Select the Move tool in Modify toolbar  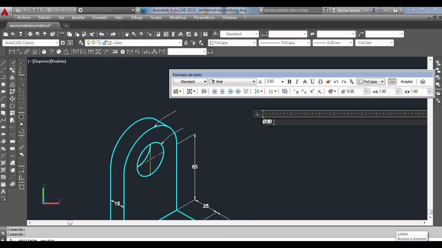[12, 99]
